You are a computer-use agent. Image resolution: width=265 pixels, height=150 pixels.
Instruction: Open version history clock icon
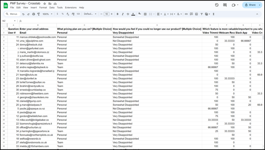point(217,5)
